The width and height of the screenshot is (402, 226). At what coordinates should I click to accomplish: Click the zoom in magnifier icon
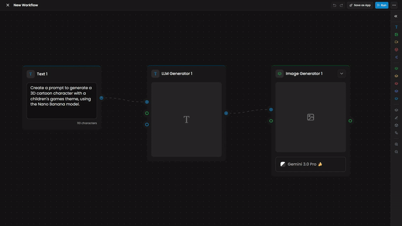[396, 144]
